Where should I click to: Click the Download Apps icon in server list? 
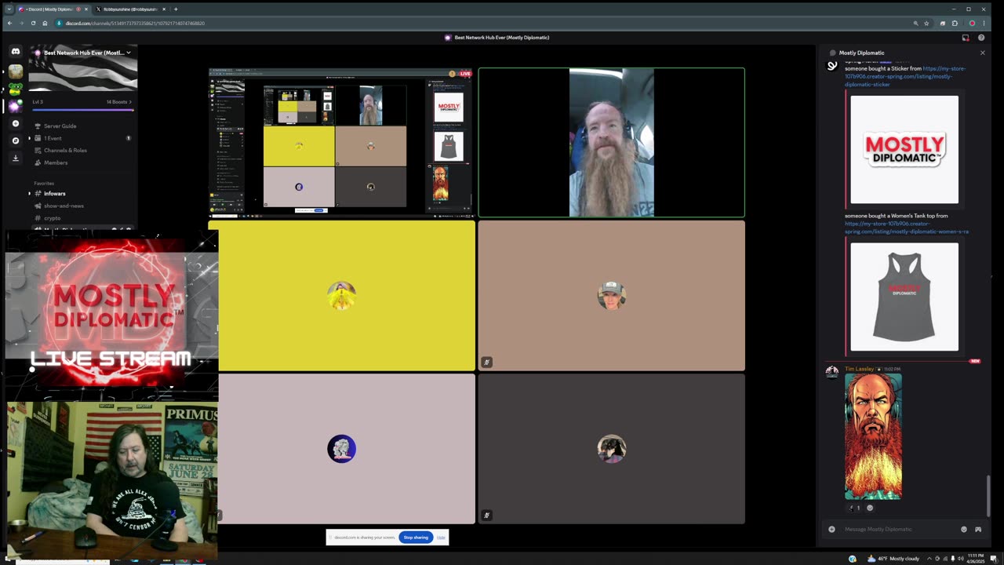pyautogui.click(x=15, y=158)
